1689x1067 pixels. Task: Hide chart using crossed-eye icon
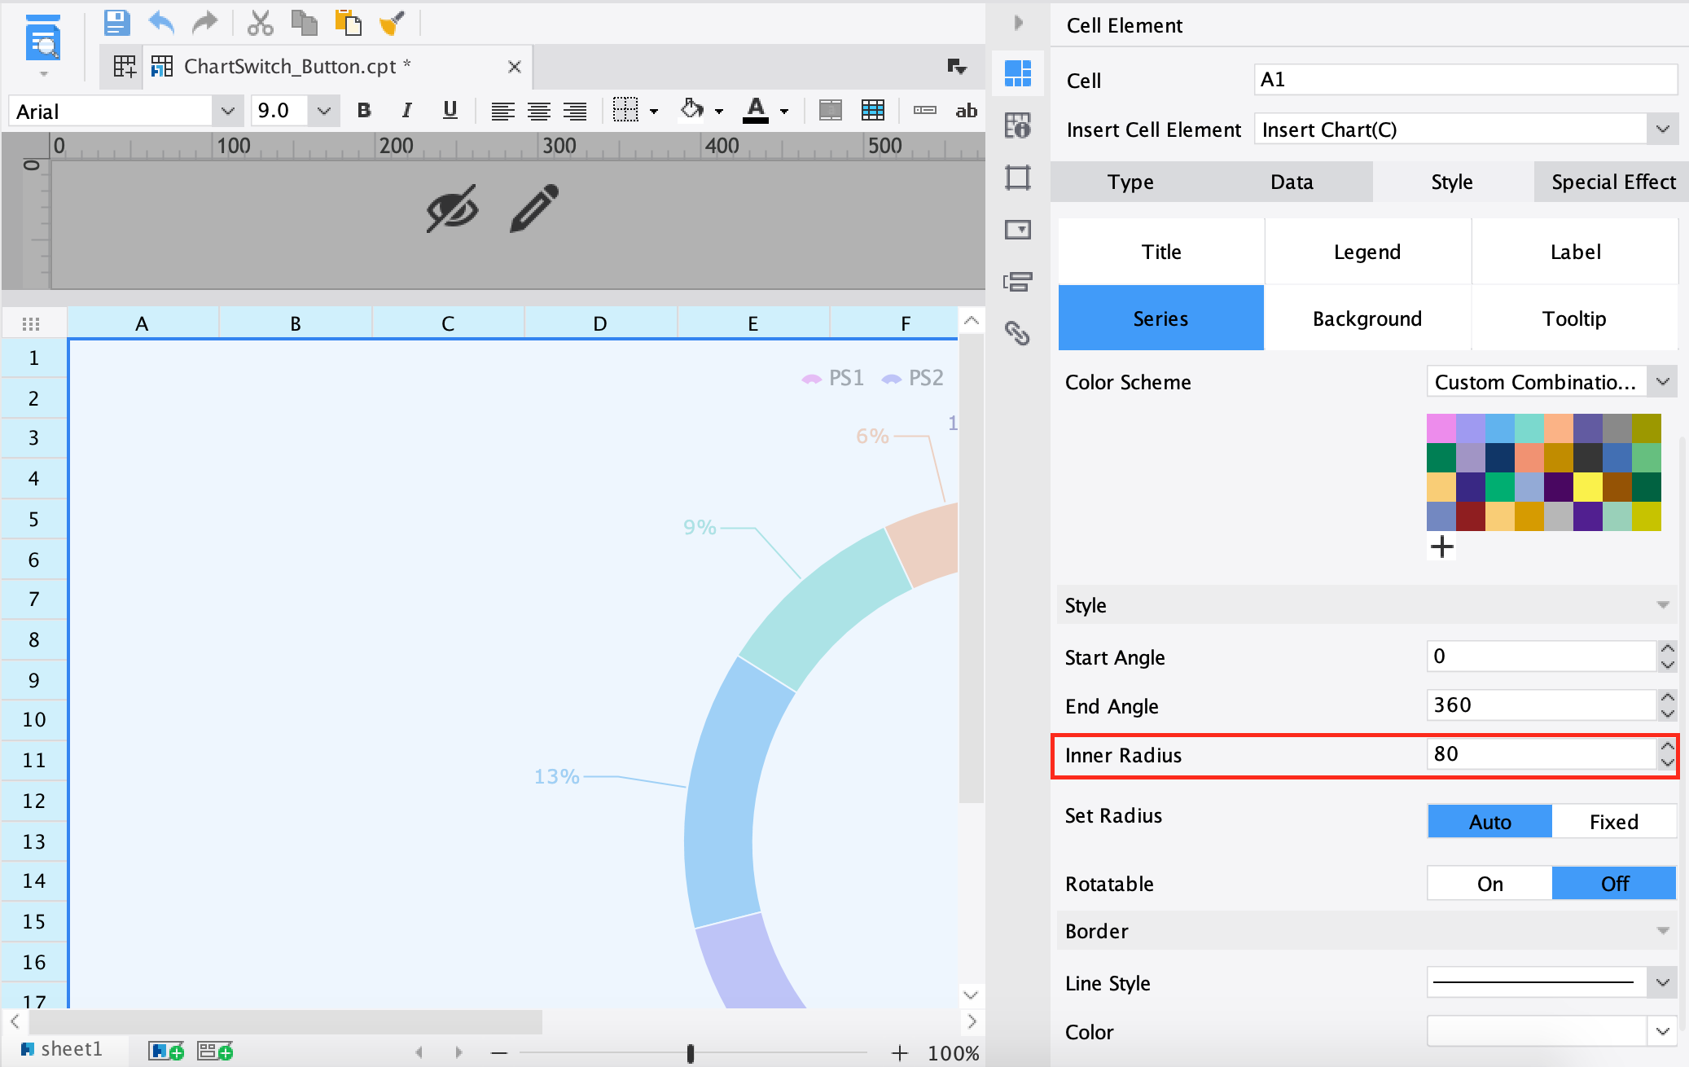452,209
